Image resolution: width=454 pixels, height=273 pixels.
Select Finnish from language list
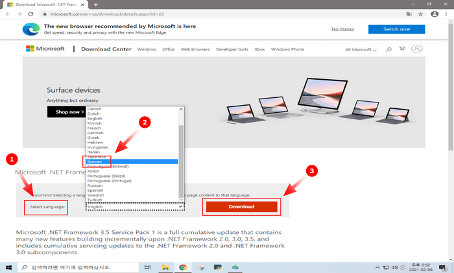[95, 123]
